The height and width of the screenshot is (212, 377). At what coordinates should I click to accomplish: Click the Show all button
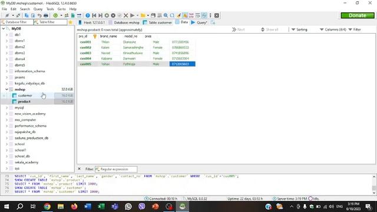(270, 29)
